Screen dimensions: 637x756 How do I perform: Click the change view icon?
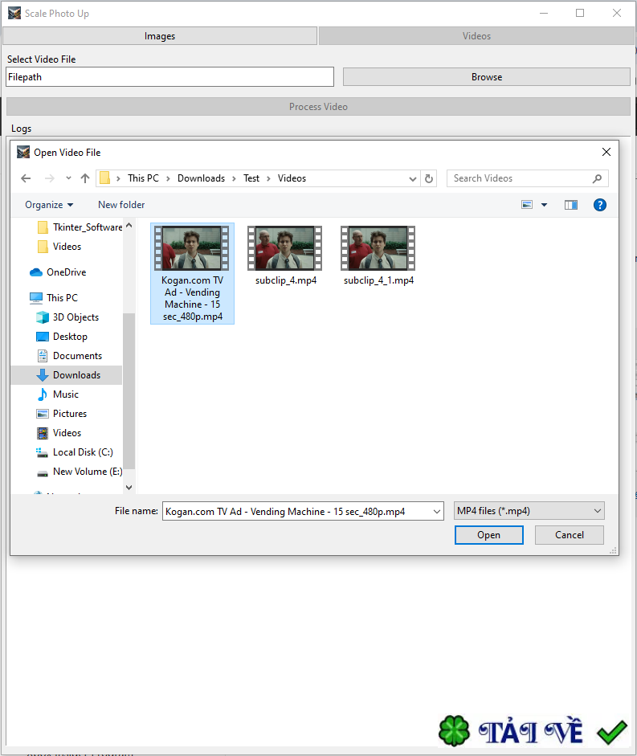(527, 205)
